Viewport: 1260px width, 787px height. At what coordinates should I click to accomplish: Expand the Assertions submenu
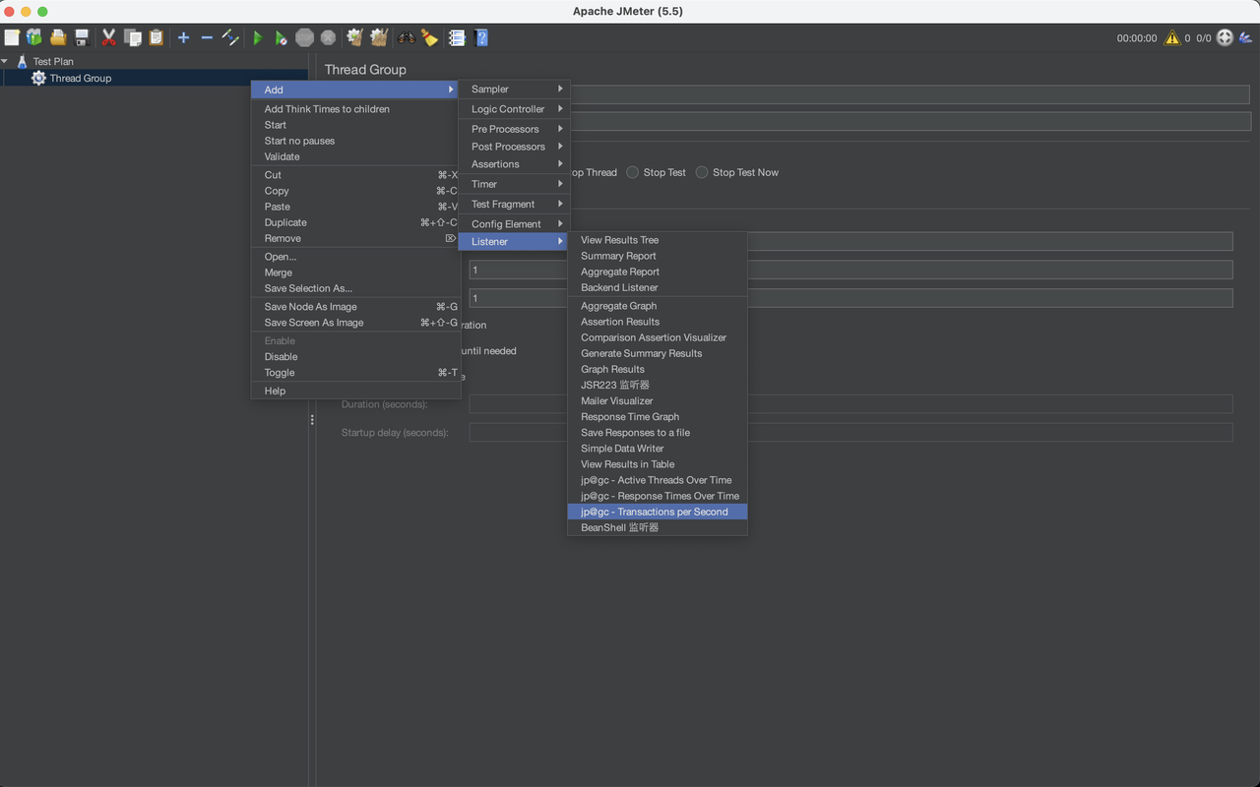(514, 164)
